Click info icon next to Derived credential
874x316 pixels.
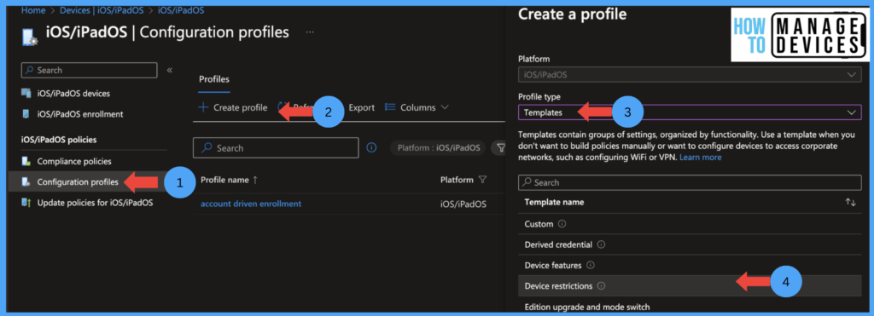pyautogui.click(x=601, y=244)
